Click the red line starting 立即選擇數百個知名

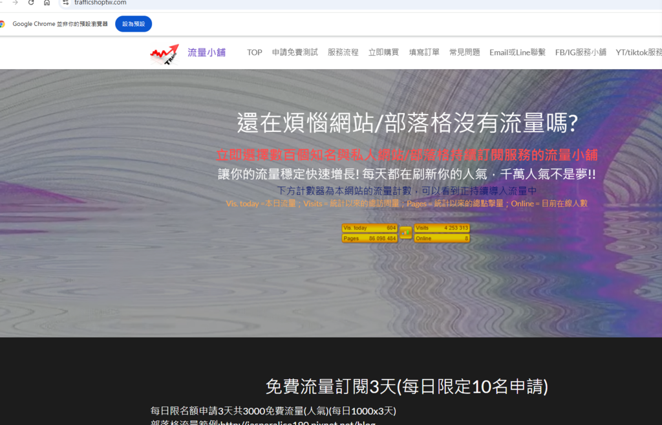407,155
